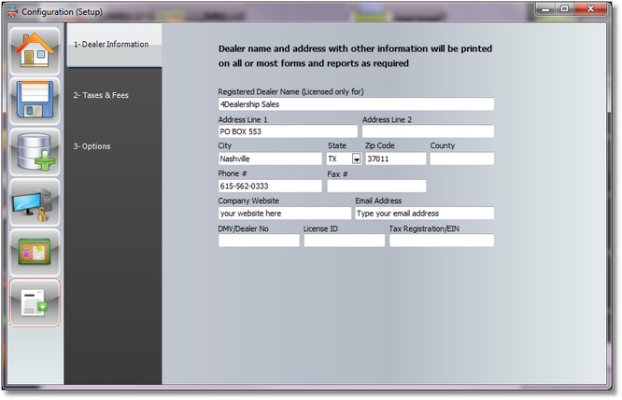Click the Registered Dealer Name field
Viewport: 622px width, 400px height.
tap(355, 104)
